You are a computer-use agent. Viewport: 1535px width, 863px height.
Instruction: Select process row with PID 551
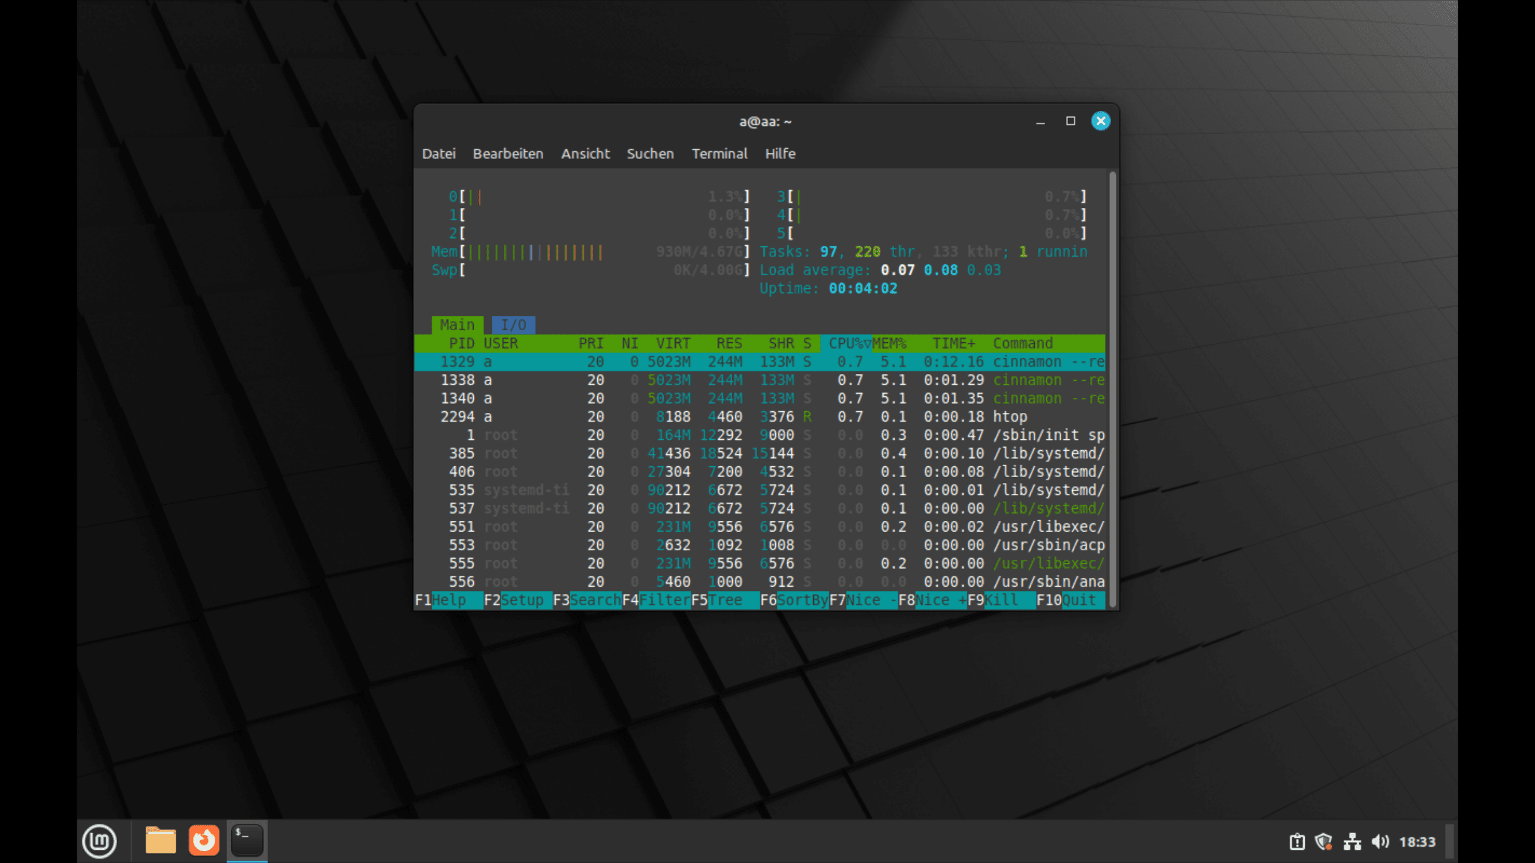(760, 527)
